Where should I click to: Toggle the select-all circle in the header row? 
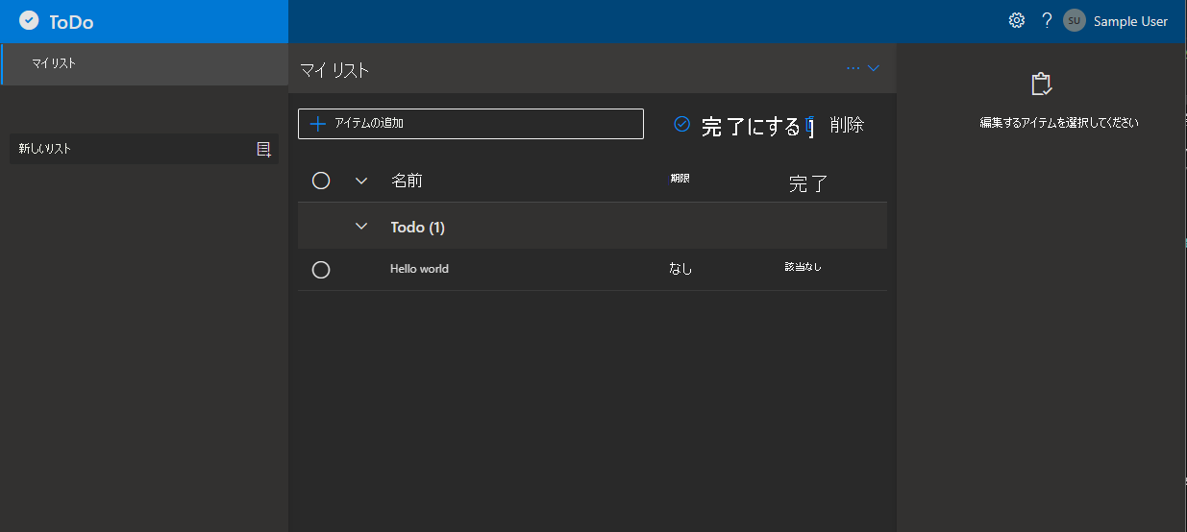[321, 181]
